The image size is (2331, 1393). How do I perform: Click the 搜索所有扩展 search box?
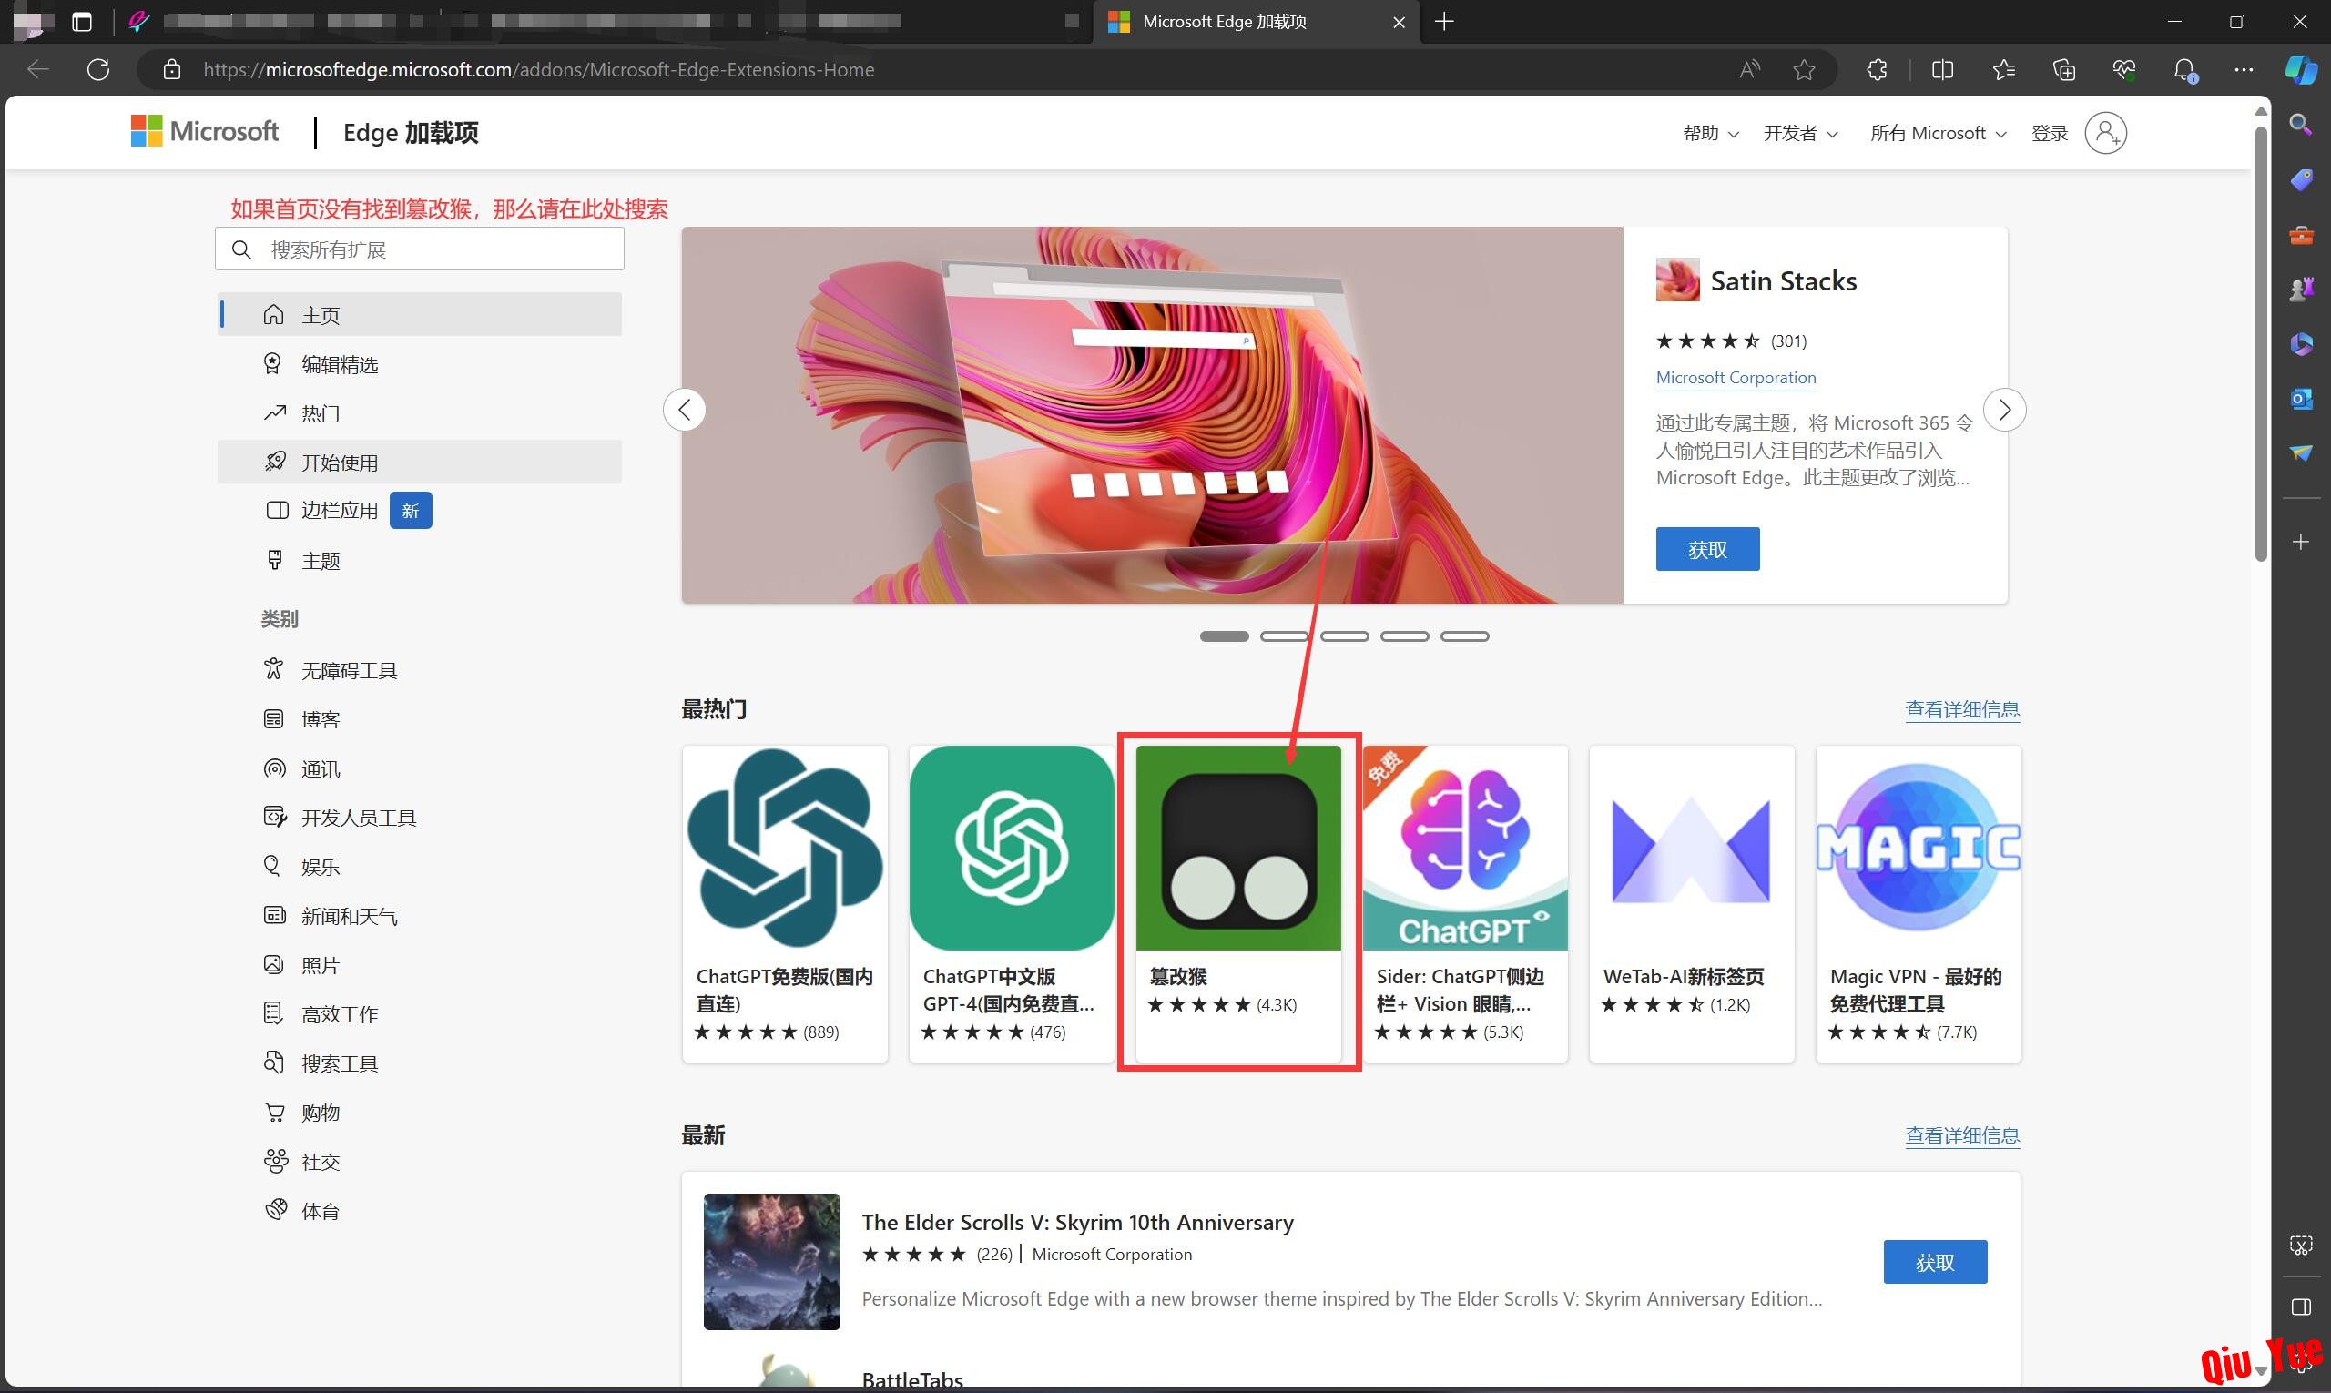coord(420,249)
